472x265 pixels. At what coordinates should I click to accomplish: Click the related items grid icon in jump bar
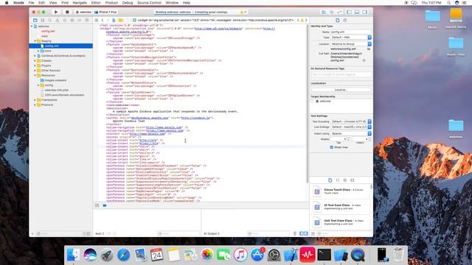[x=97, y=20]
